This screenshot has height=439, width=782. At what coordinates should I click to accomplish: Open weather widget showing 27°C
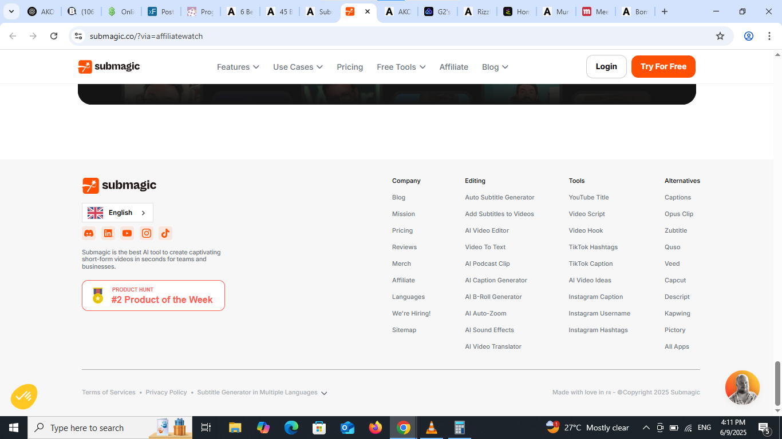[588, 428]
